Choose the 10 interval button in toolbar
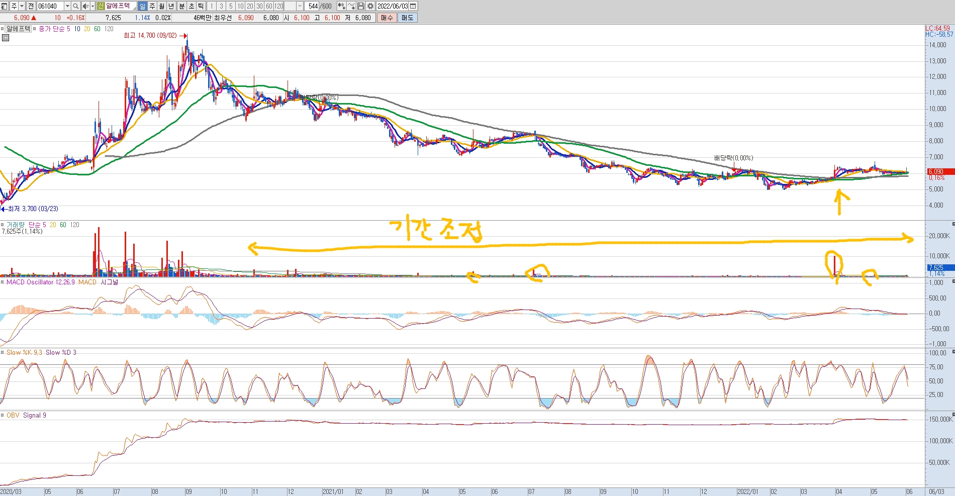 [240, 6]
